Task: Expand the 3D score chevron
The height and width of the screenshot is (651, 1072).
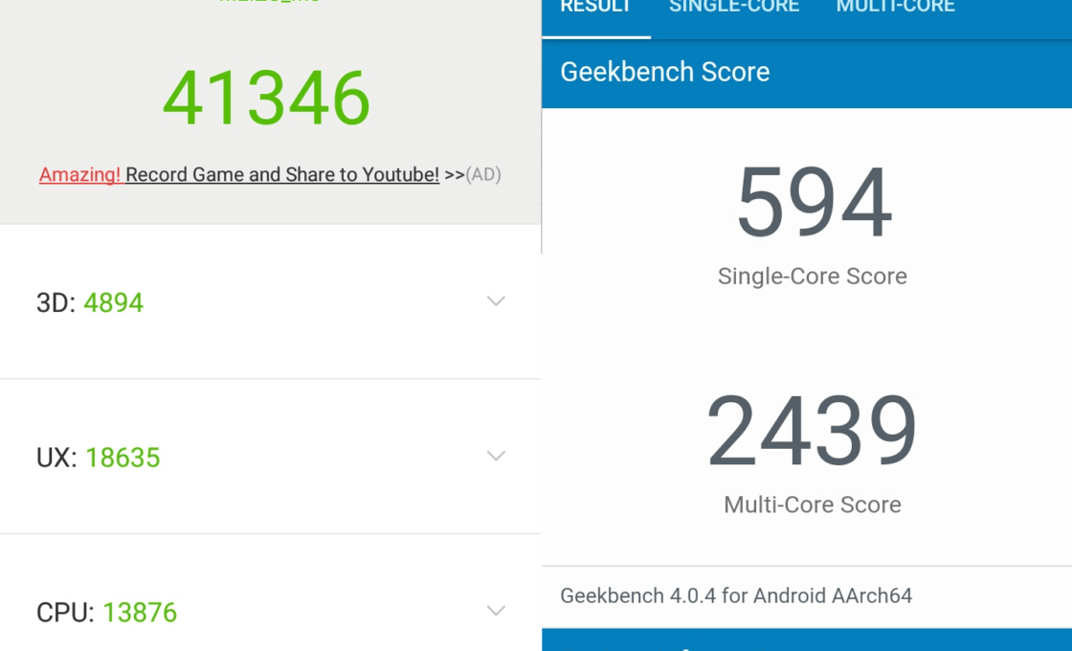Action: point(496,302)
